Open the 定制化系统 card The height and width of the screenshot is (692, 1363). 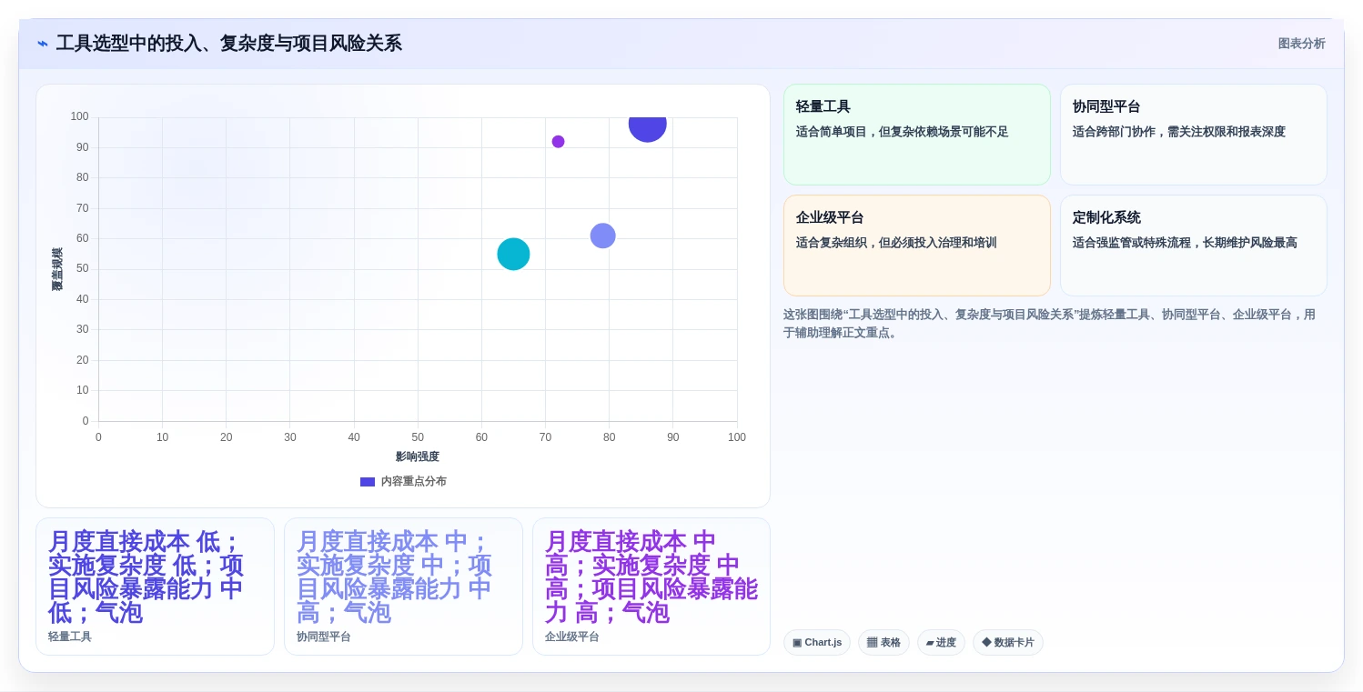1193,246
